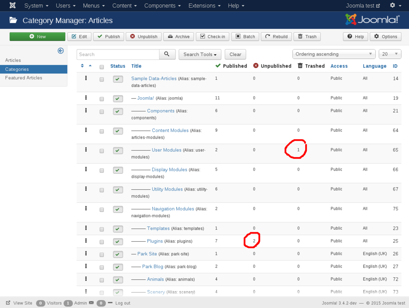Open the list limit 20 dropdown
This screenshot has width=409, height=308.
click(390, 54)
